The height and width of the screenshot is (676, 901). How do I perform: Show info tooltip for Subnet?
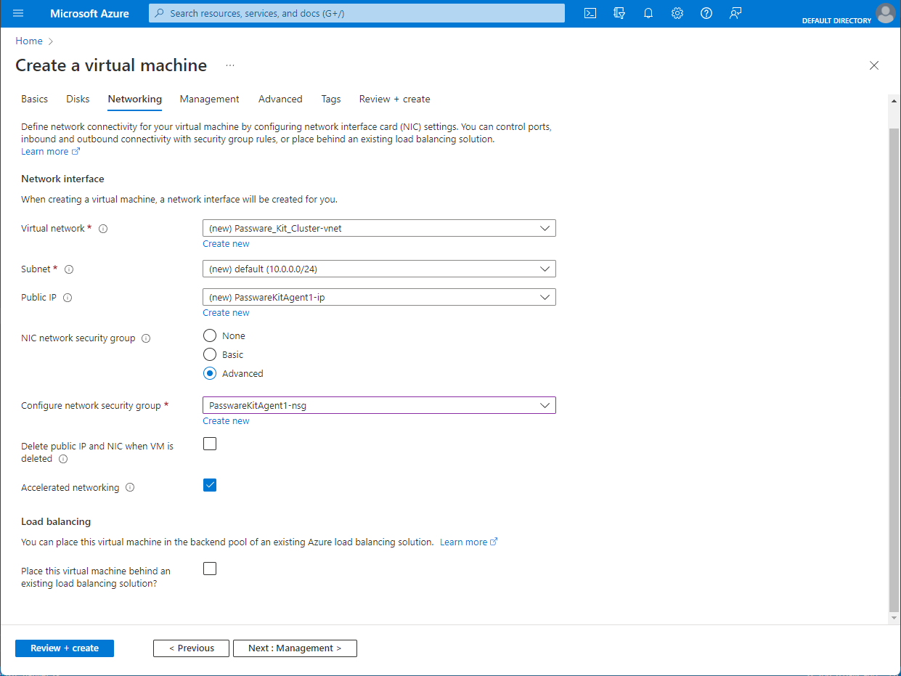click(69, 269)
